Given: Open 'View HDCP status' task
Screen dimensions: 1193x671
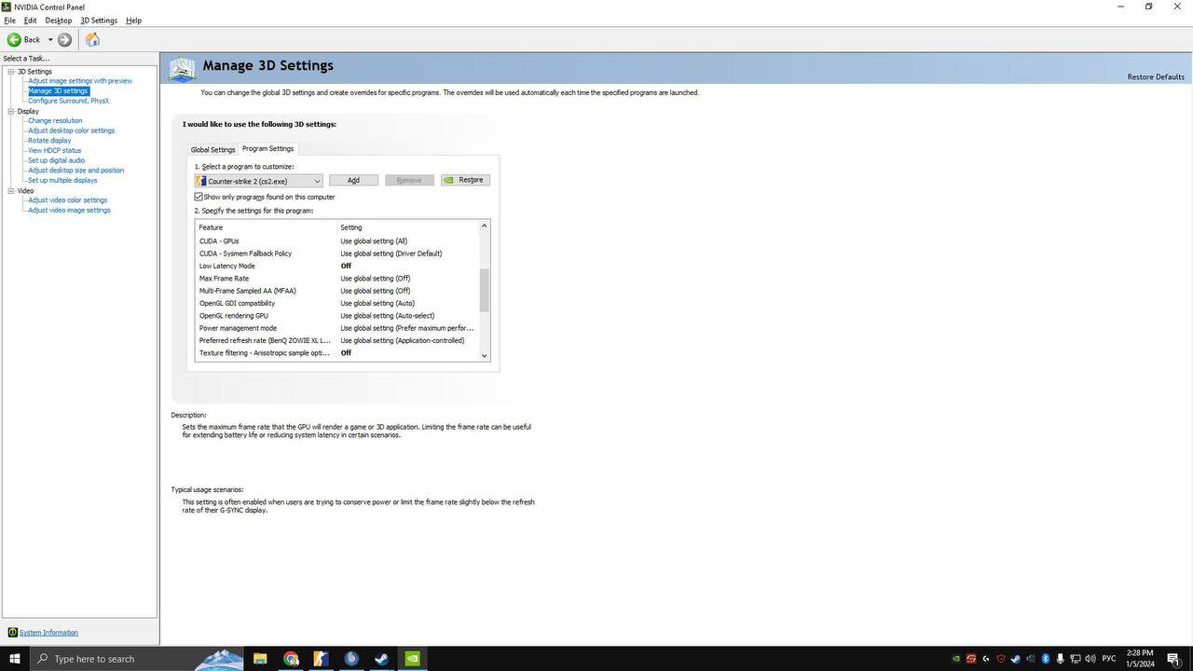Looking at the screenshot, I should coord(54,150).
